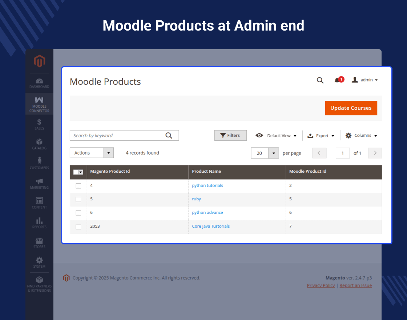This screenshot has width=407, height=320.
Task: Open the Content sidebar menu
Action: click(40, 203)
